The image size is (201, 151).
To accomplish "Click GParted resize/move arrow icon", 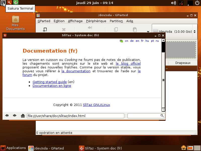I will point(90,28).
